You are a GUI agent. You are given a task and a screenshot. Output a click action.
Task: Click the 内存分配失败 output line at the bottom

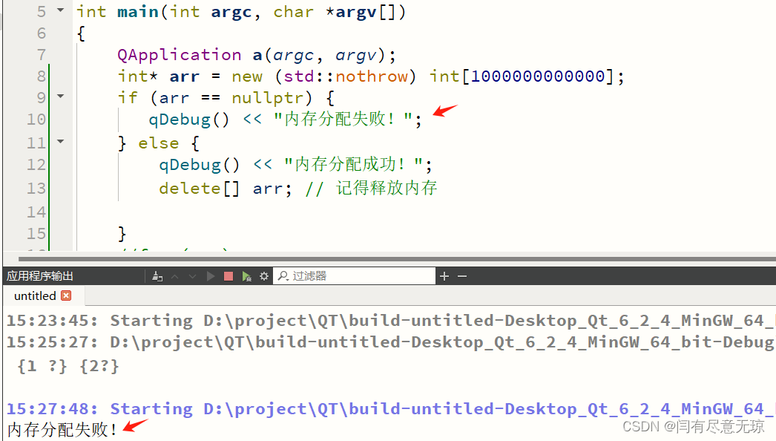coord(62,429)
